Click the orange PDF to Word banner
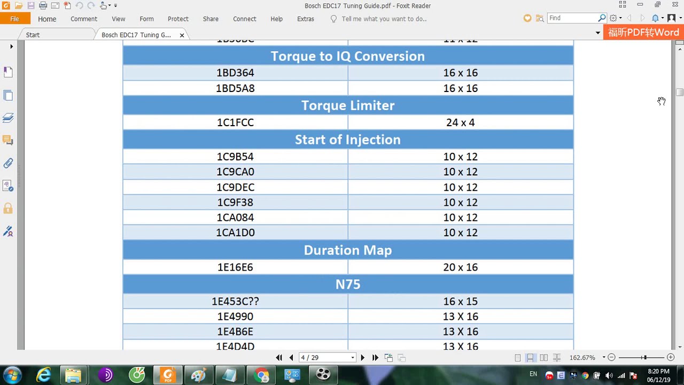The width and height of the screenshot is (684, 385). point(643,33)
